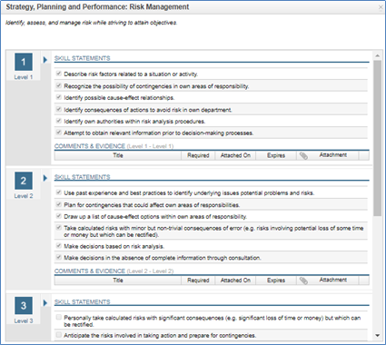
Task: Sort Level 1 evidence by Attached On column
Action: (x=235, y=155)
